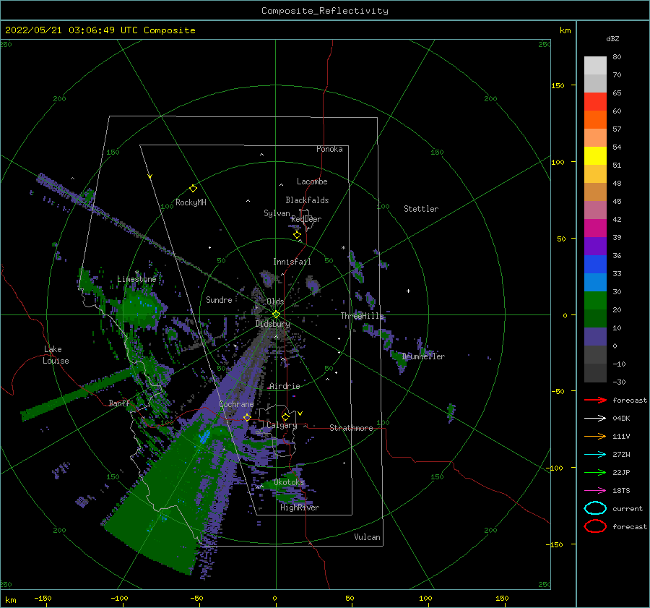Click the ThreeHills town label
This screenshot has width=650, height=608.
pos(363,316)
